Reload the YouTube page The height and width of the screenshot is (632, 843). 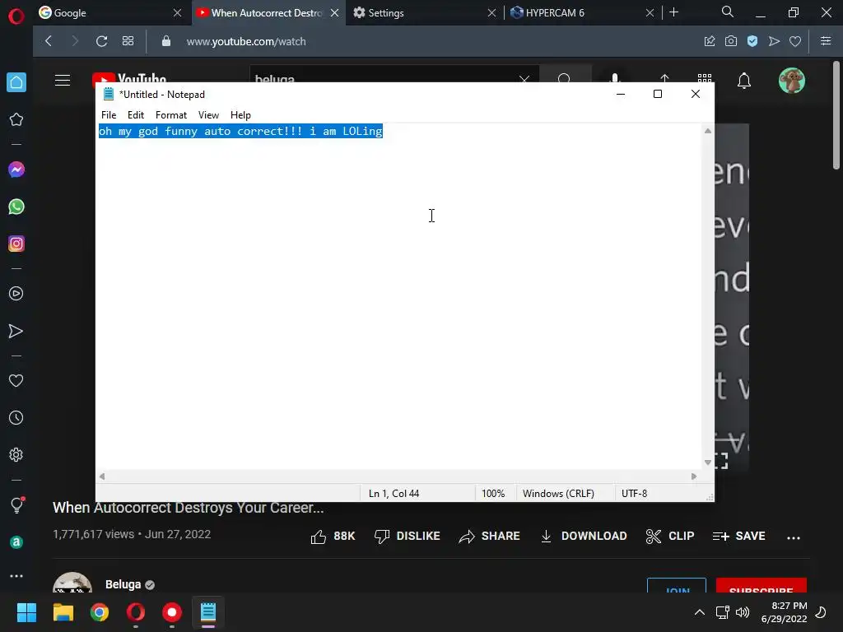click(x=101, y=41)
